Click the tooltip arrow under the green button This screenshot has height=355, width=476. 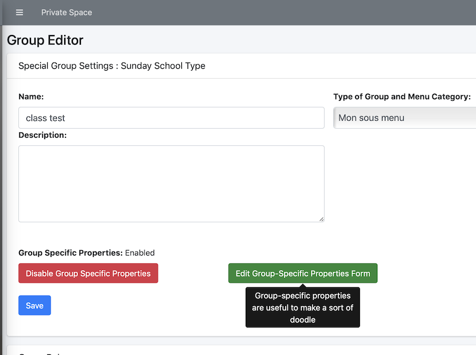(x=303, y=285)
